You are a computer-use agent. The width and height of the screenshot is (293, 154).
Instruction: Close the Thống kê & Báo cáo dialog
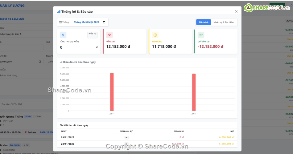coord(236,11)
